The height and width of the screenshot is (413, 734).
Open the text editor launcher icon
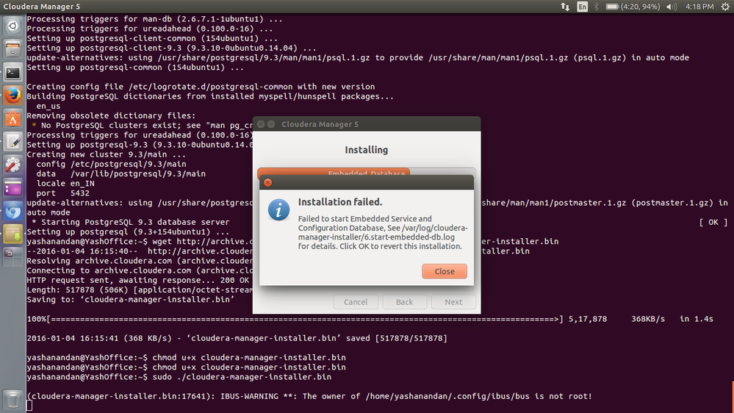click(x=12, y=142)
